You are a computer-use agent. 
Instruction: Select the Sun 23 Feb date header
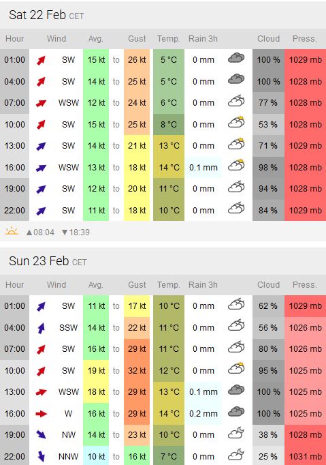coord(48,261)
